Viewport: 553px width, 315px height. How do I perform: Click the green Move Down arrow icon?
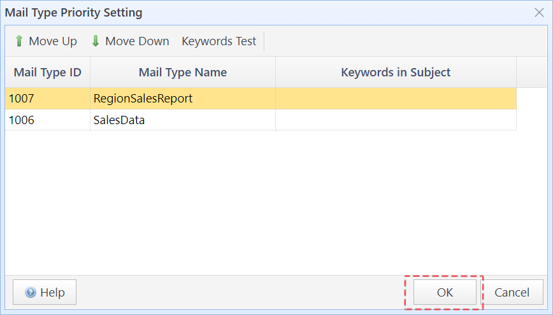click(96, 41)
